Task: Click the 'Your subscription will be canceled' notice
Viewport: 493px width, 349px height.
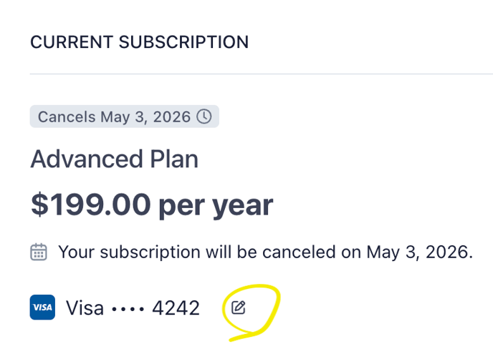Action: click(x=265, y=252)
